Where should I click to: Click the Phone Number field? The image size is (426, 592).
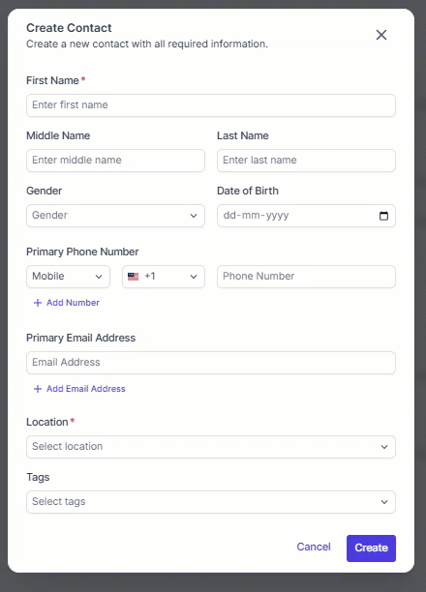(306, 277)
